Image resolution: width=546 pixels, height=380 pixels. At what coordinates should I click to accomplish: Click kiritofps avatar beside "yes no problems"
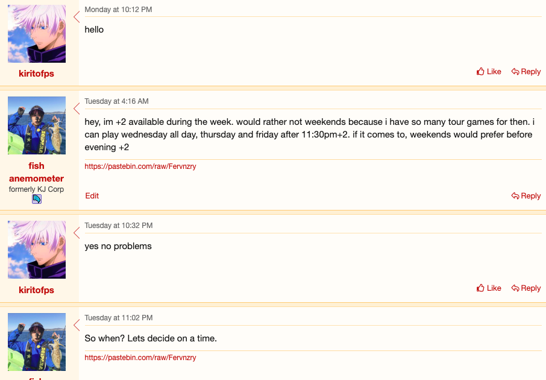coord(37,250)
